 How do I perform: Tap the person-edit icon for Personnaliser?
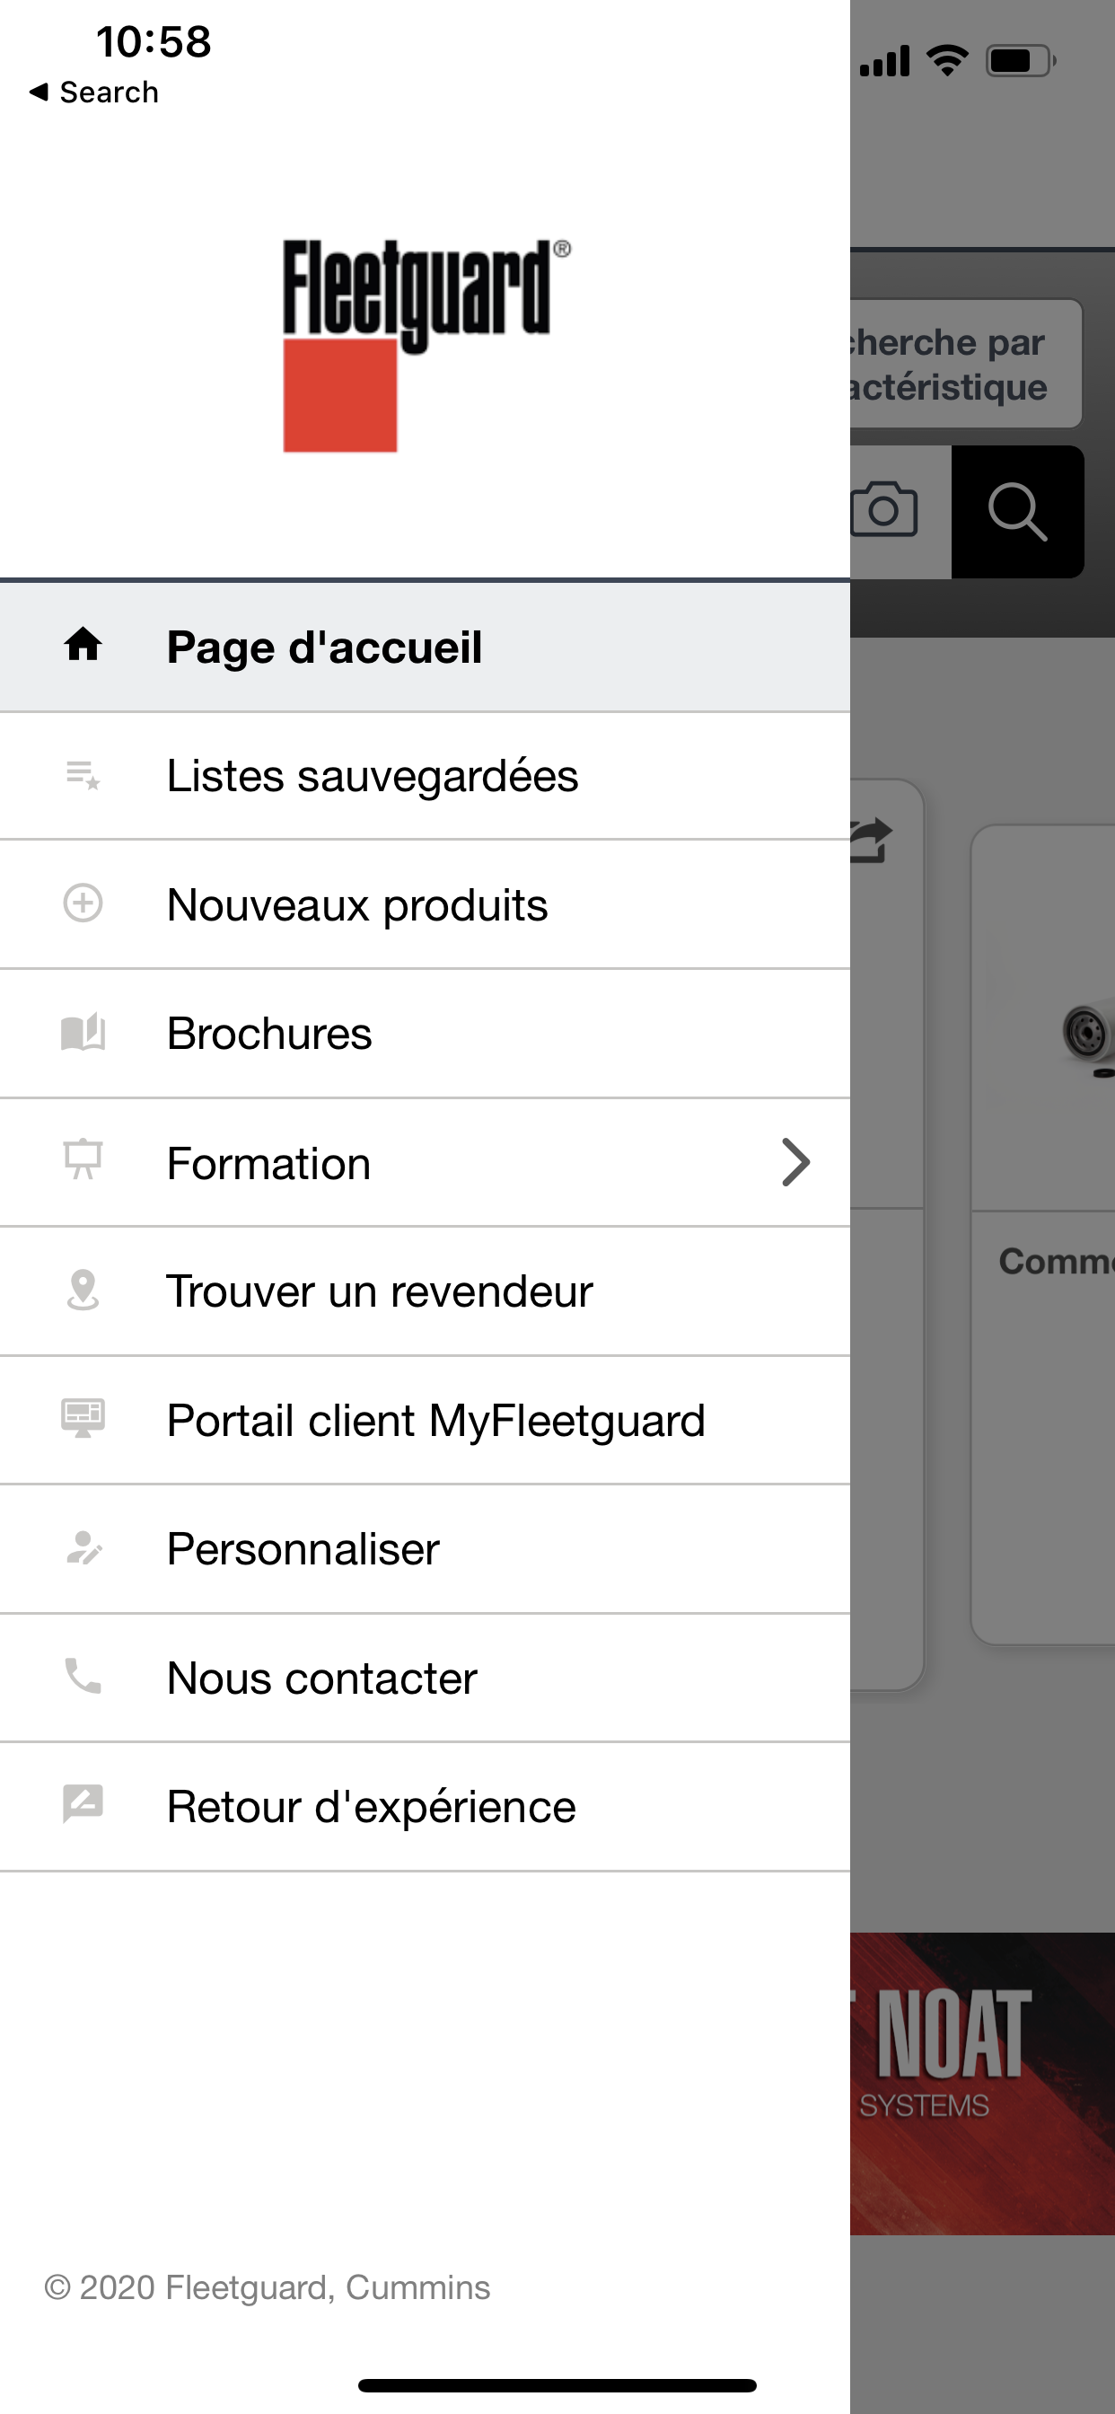point(83,1548)
